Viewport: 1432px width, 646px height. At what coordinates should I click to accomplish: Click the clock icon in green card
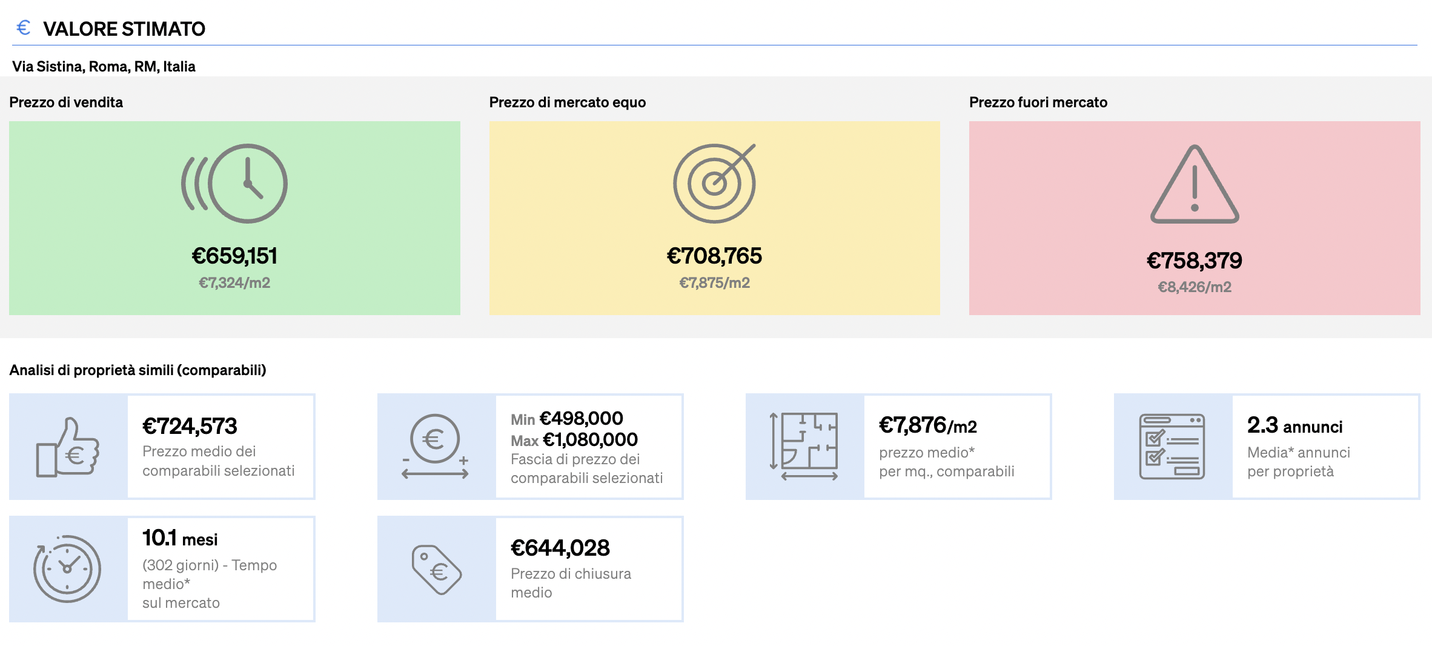tap(234, 183)
